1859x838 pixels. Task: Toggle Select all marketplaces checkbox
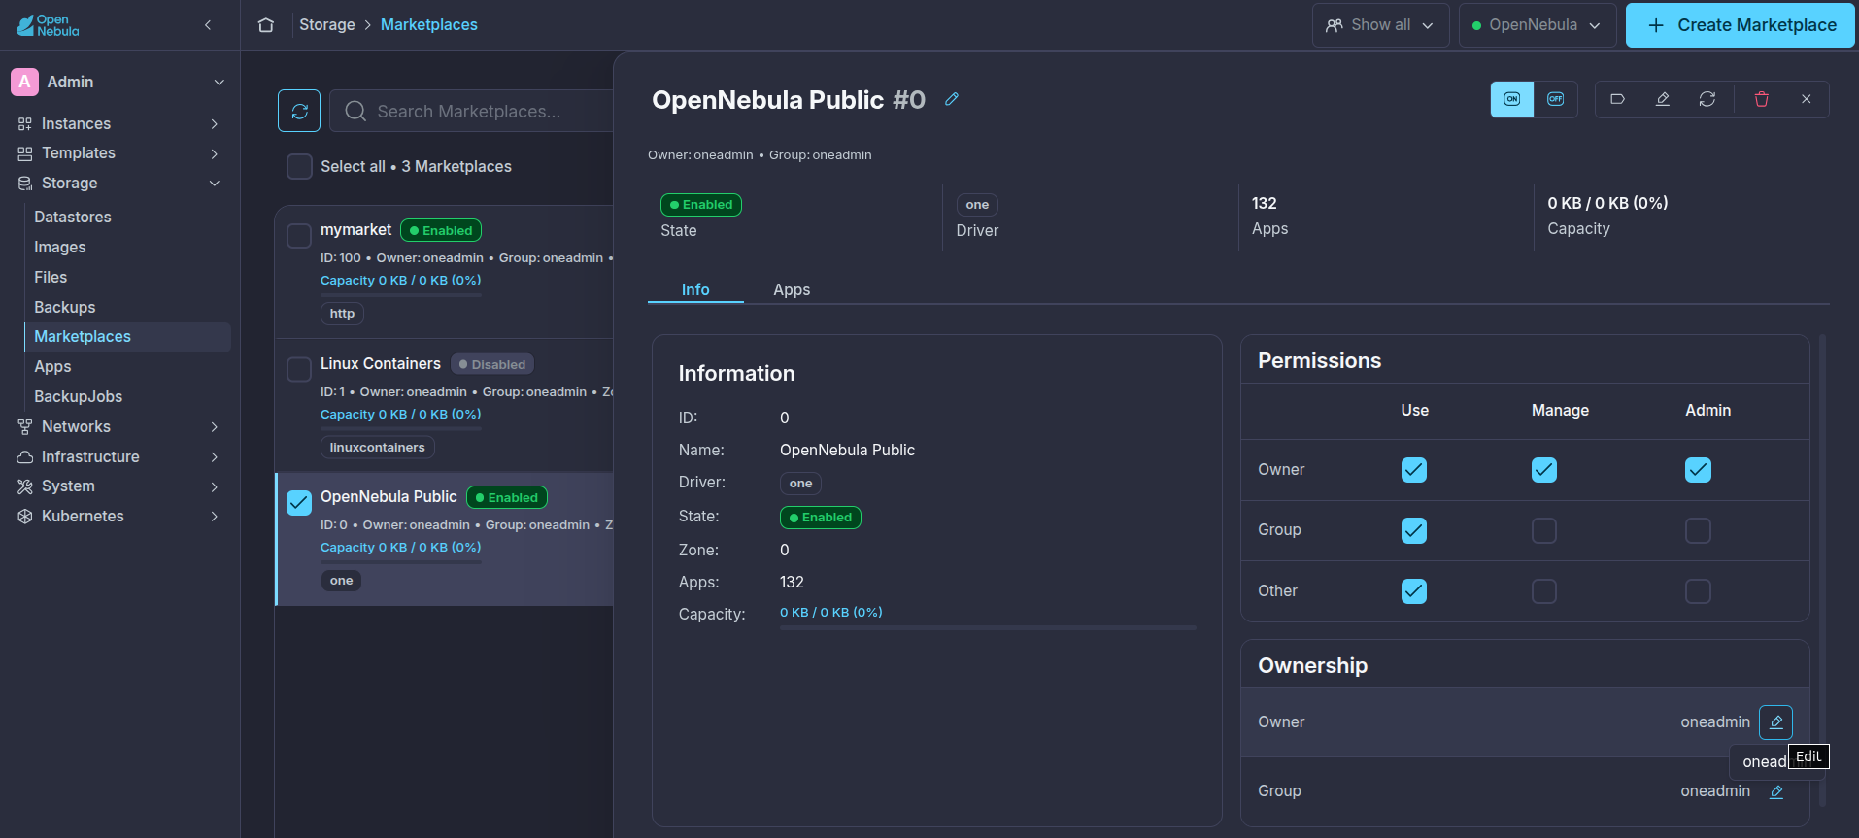[x=299, y=167]
